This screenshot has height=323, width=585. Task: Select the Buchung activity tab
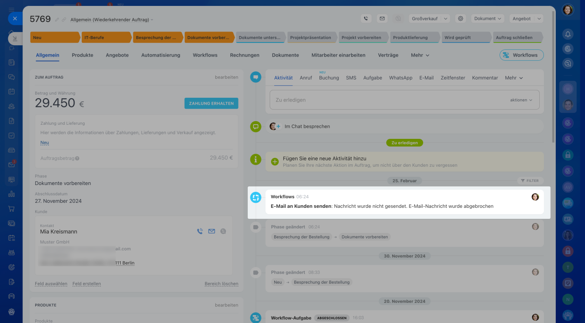(329, 78)
